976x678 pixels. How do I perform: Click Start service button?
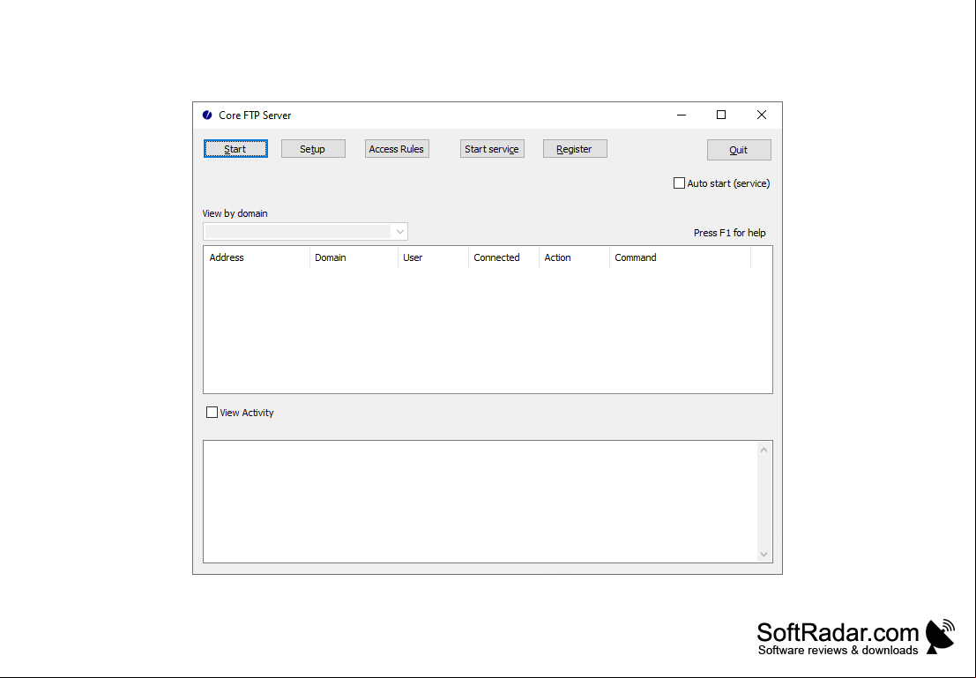coord(492,149)
